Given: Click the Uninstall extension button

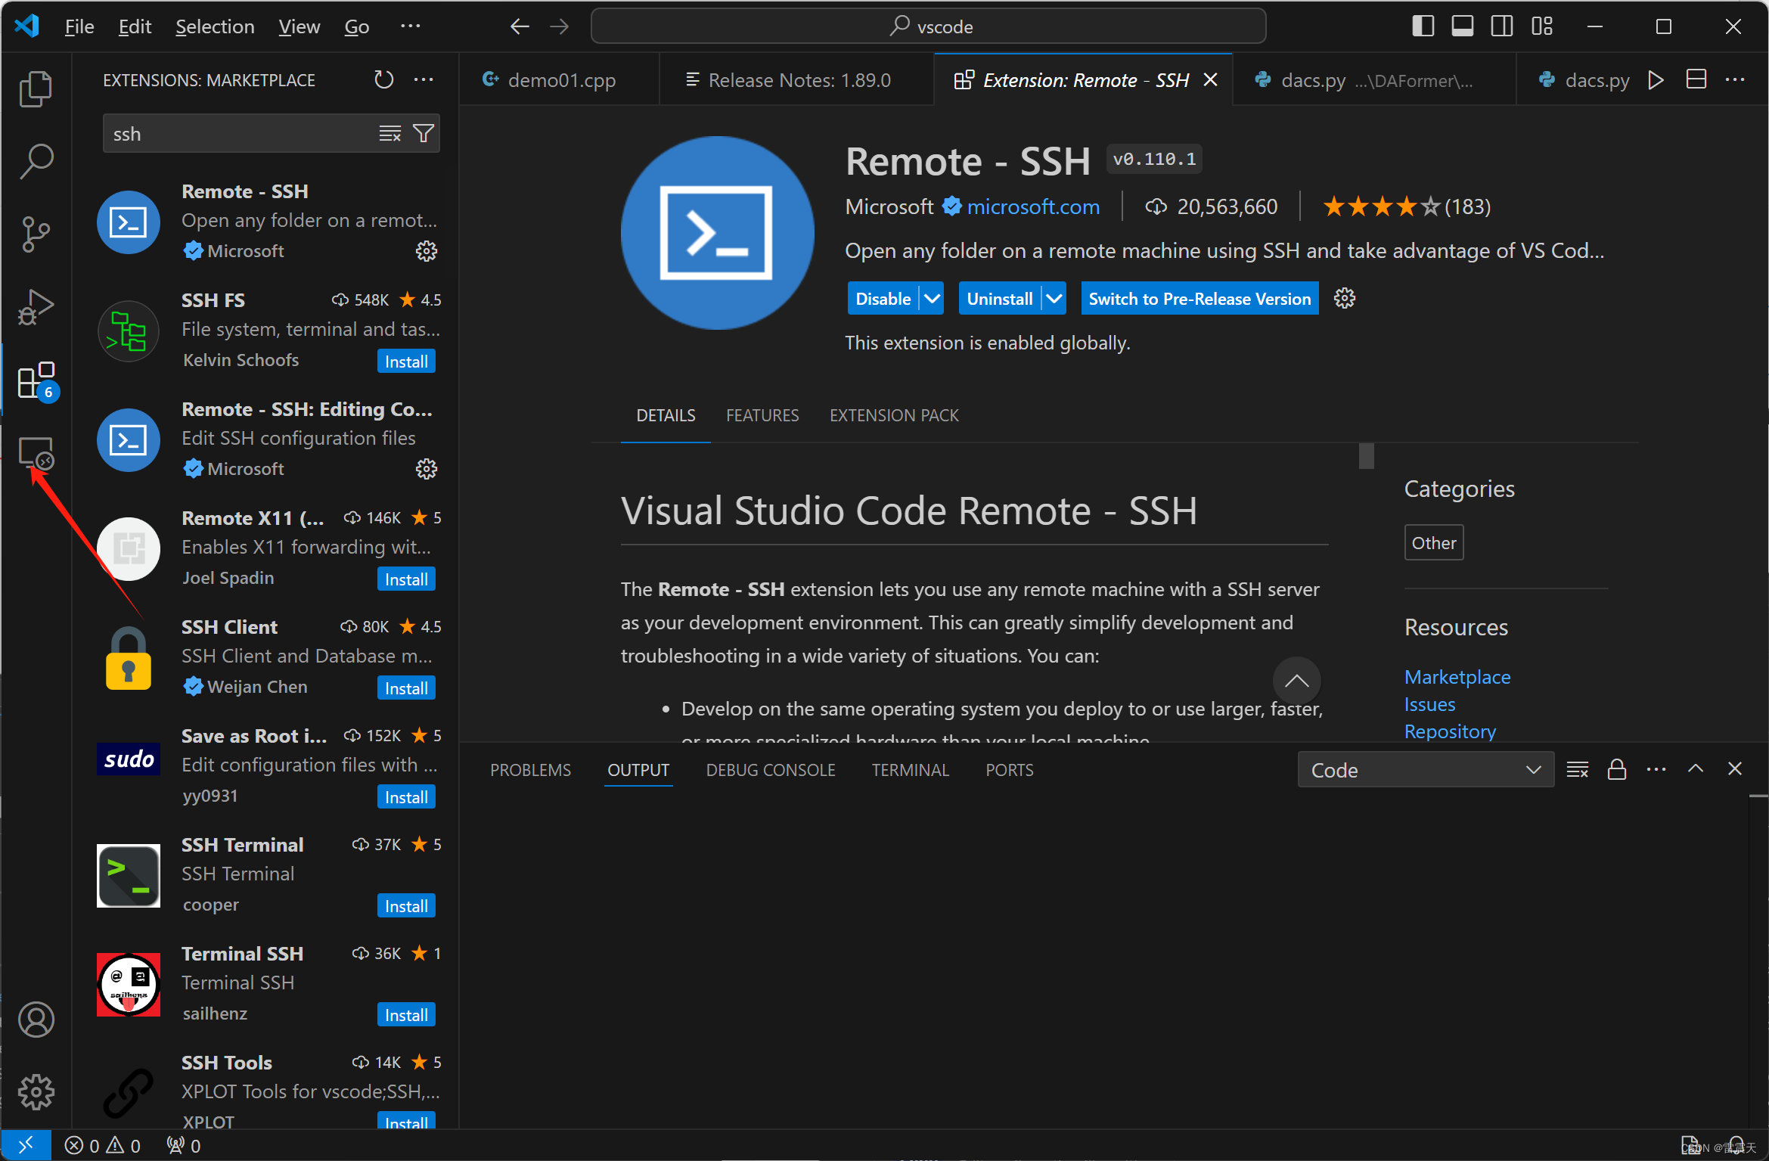Looking at the screenshot, I should (x=1000, y=299).
